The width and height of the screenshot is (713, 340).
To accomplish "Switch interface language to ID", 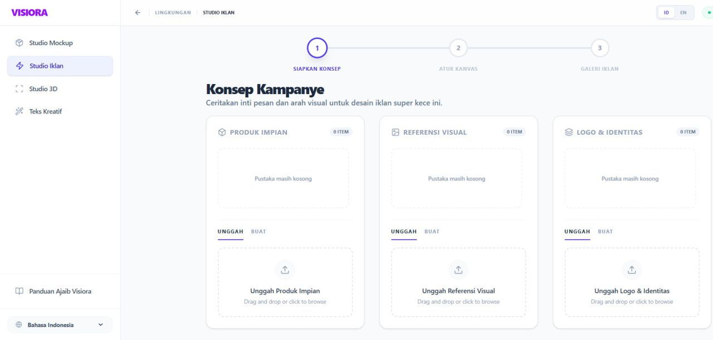I will 666,12.
